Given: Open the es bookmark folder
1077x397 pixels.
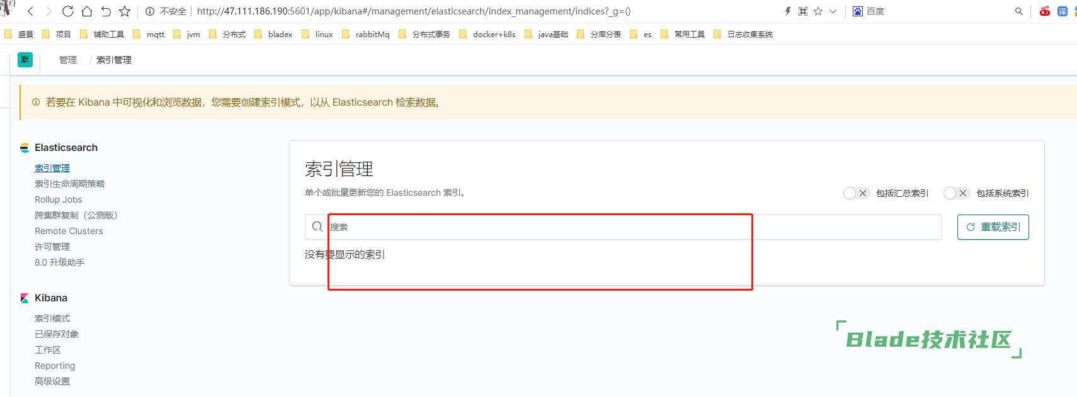Looking at the screenshot, I should tap(641, 35).
